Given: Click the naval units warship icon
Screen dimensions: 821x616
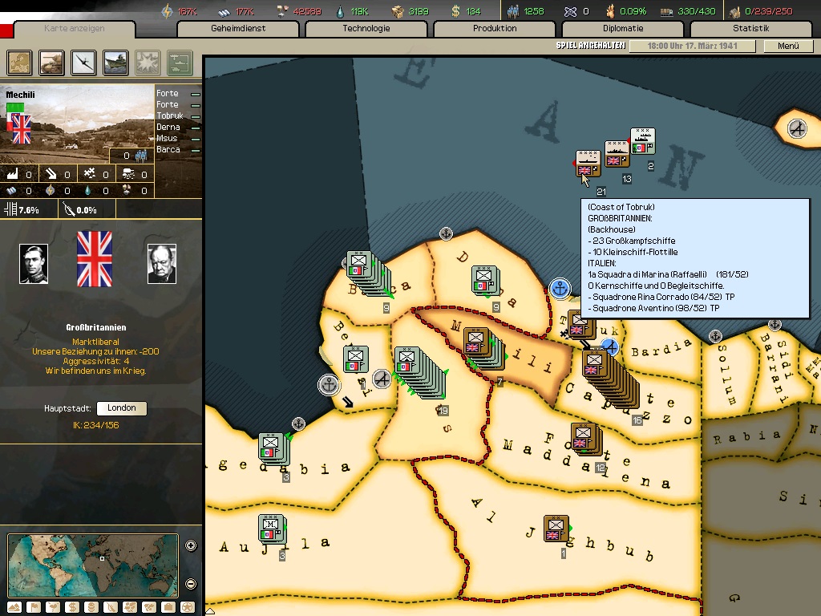Looking at the screenshot, I should (116, 62).
